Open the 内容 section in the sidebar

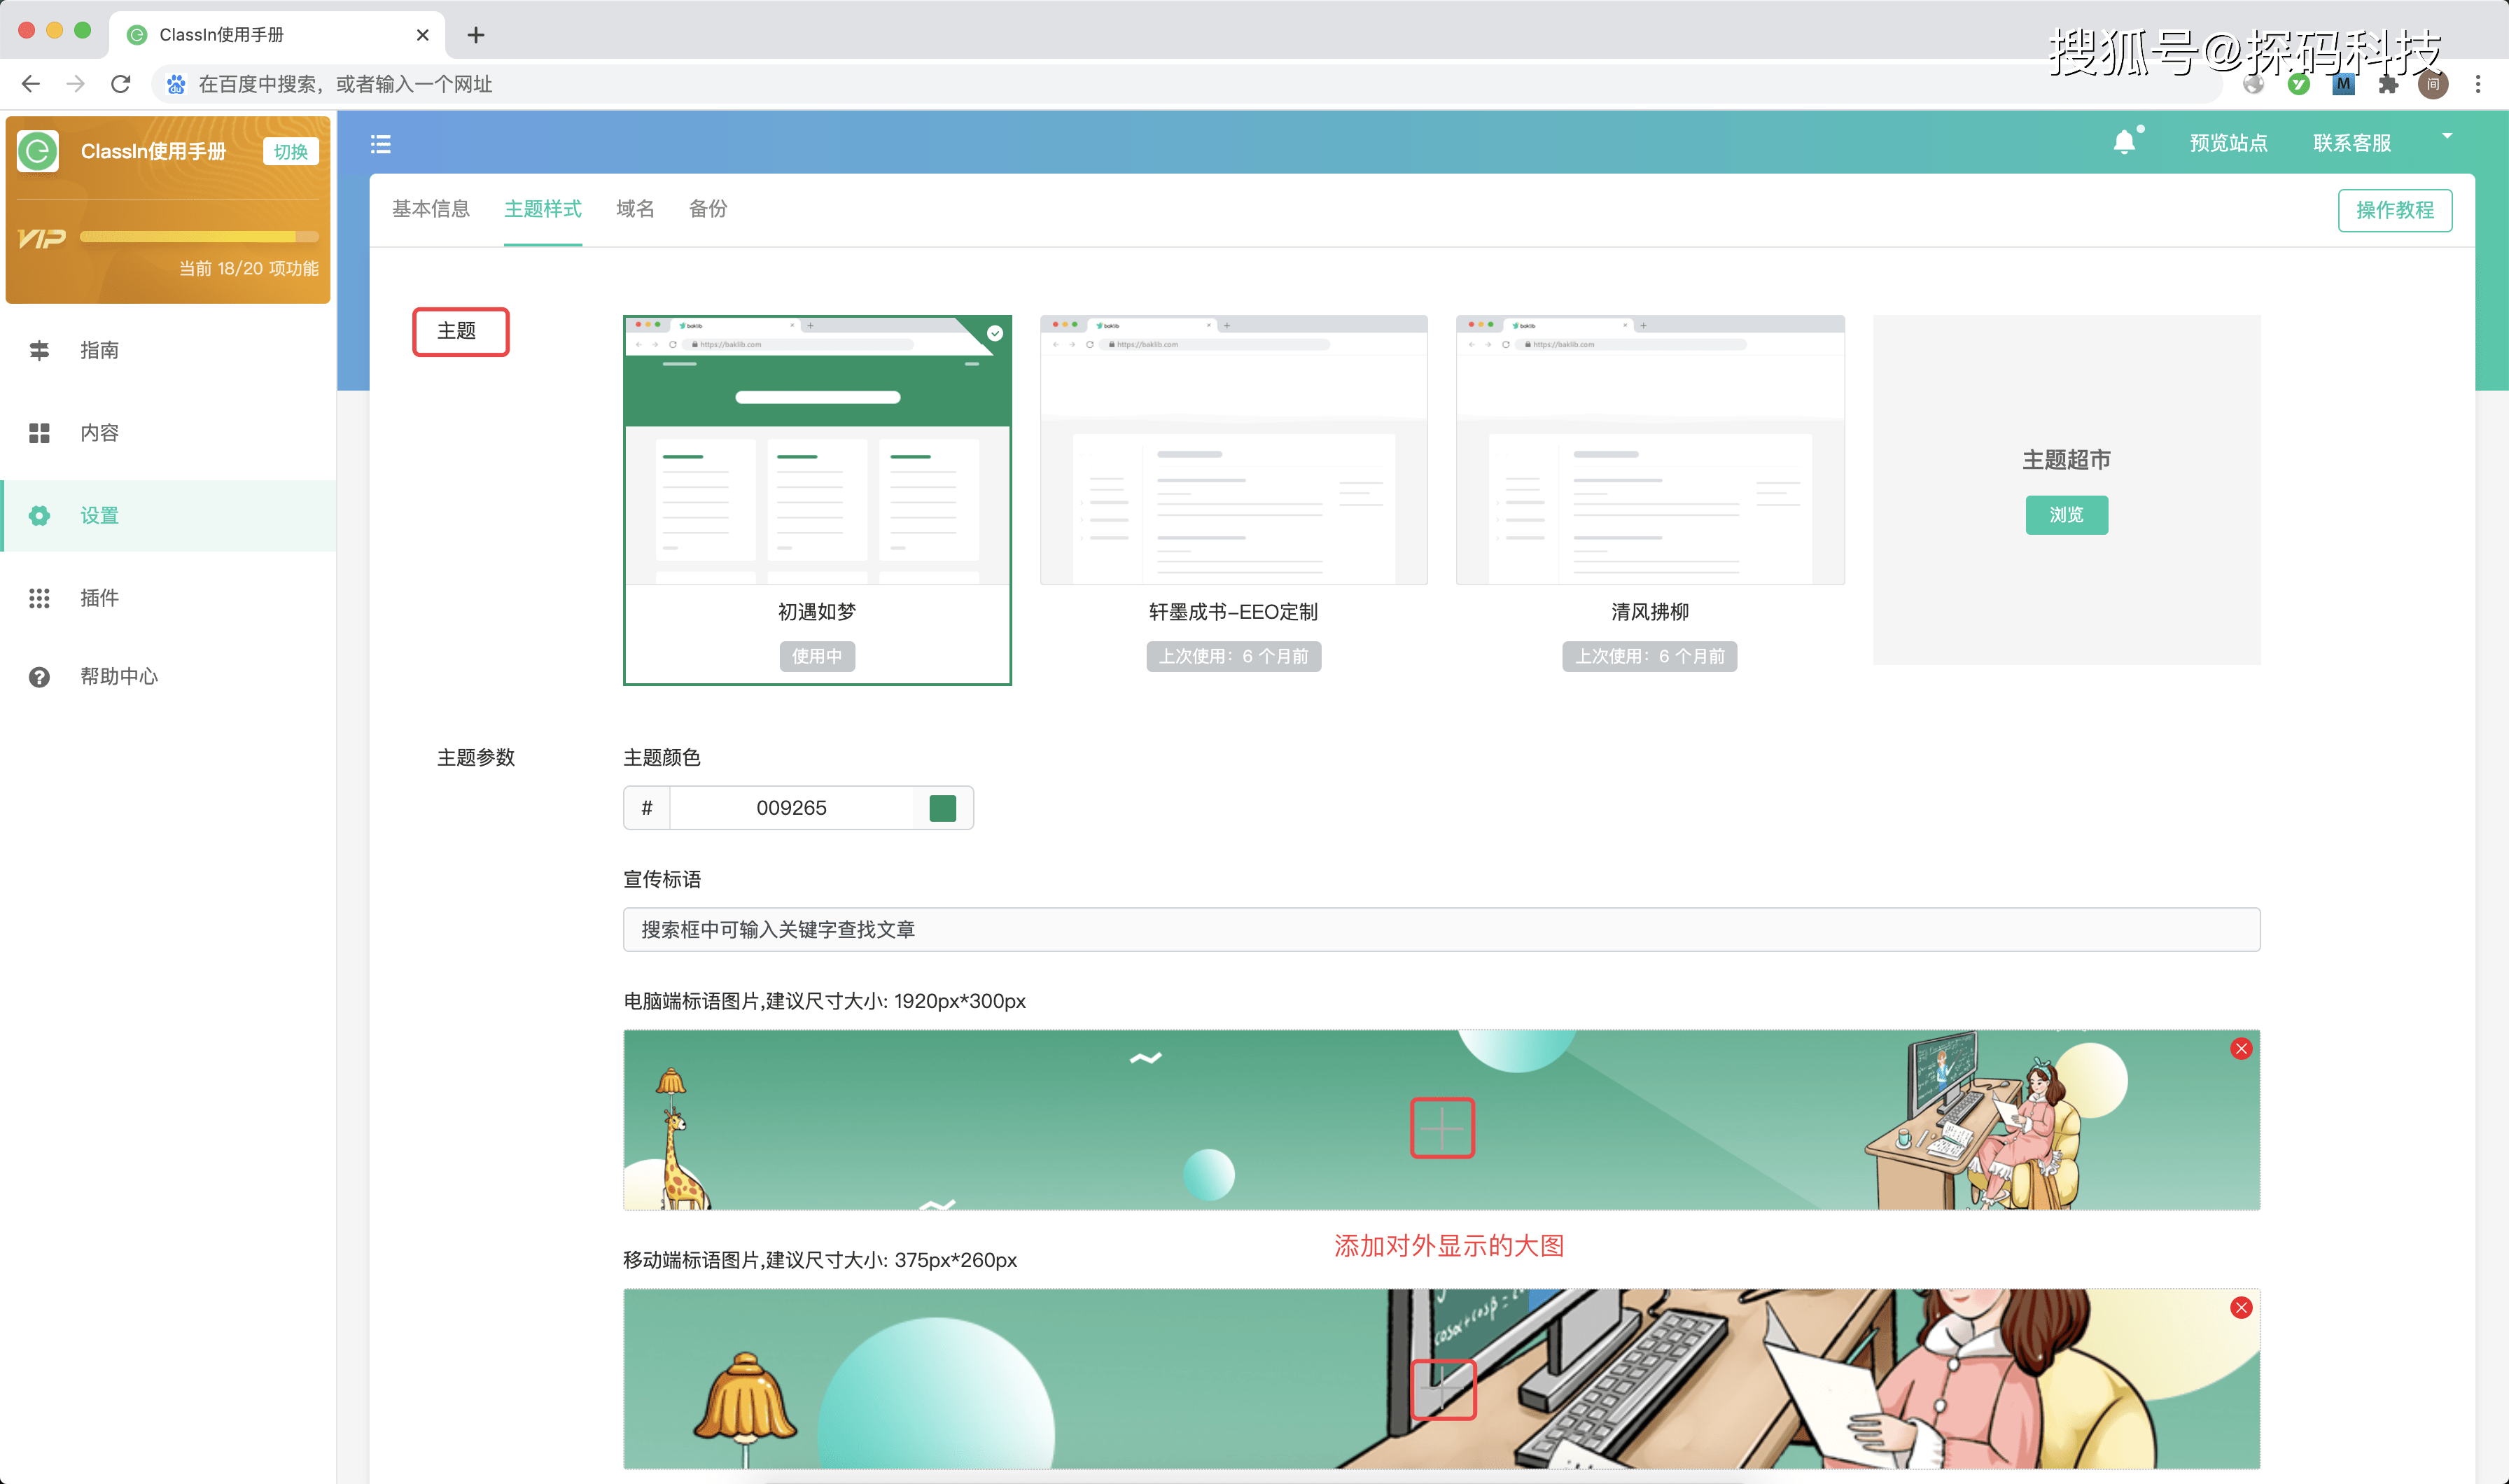[x=99, y=432]
